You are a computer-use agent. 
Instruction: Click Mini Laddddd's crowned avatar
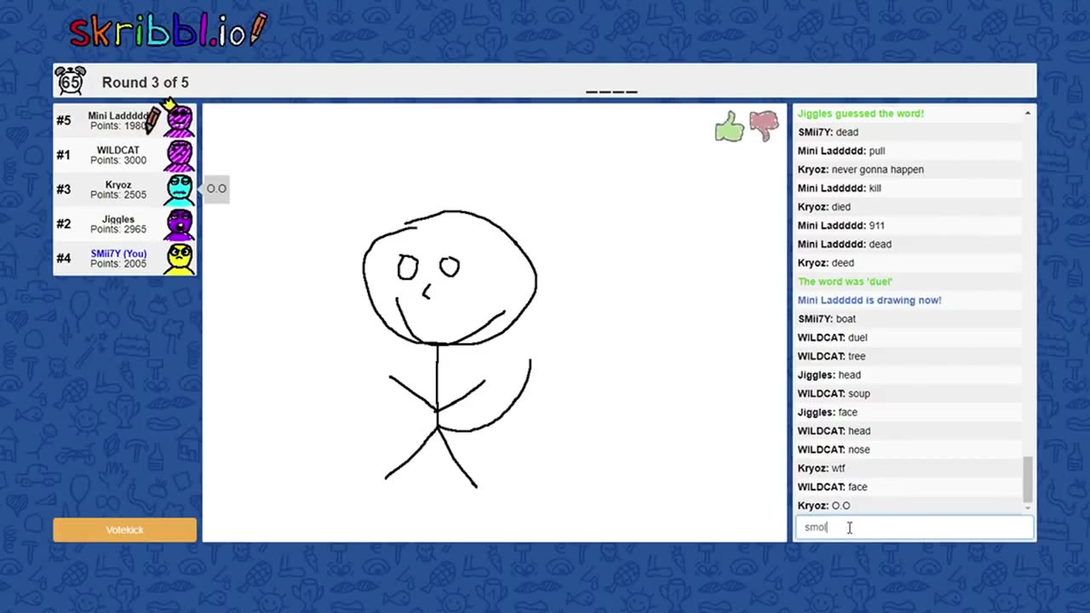click(179, 117)
